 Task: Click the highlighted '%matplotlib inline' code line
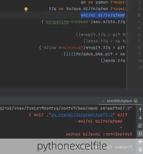coord(103,15)
